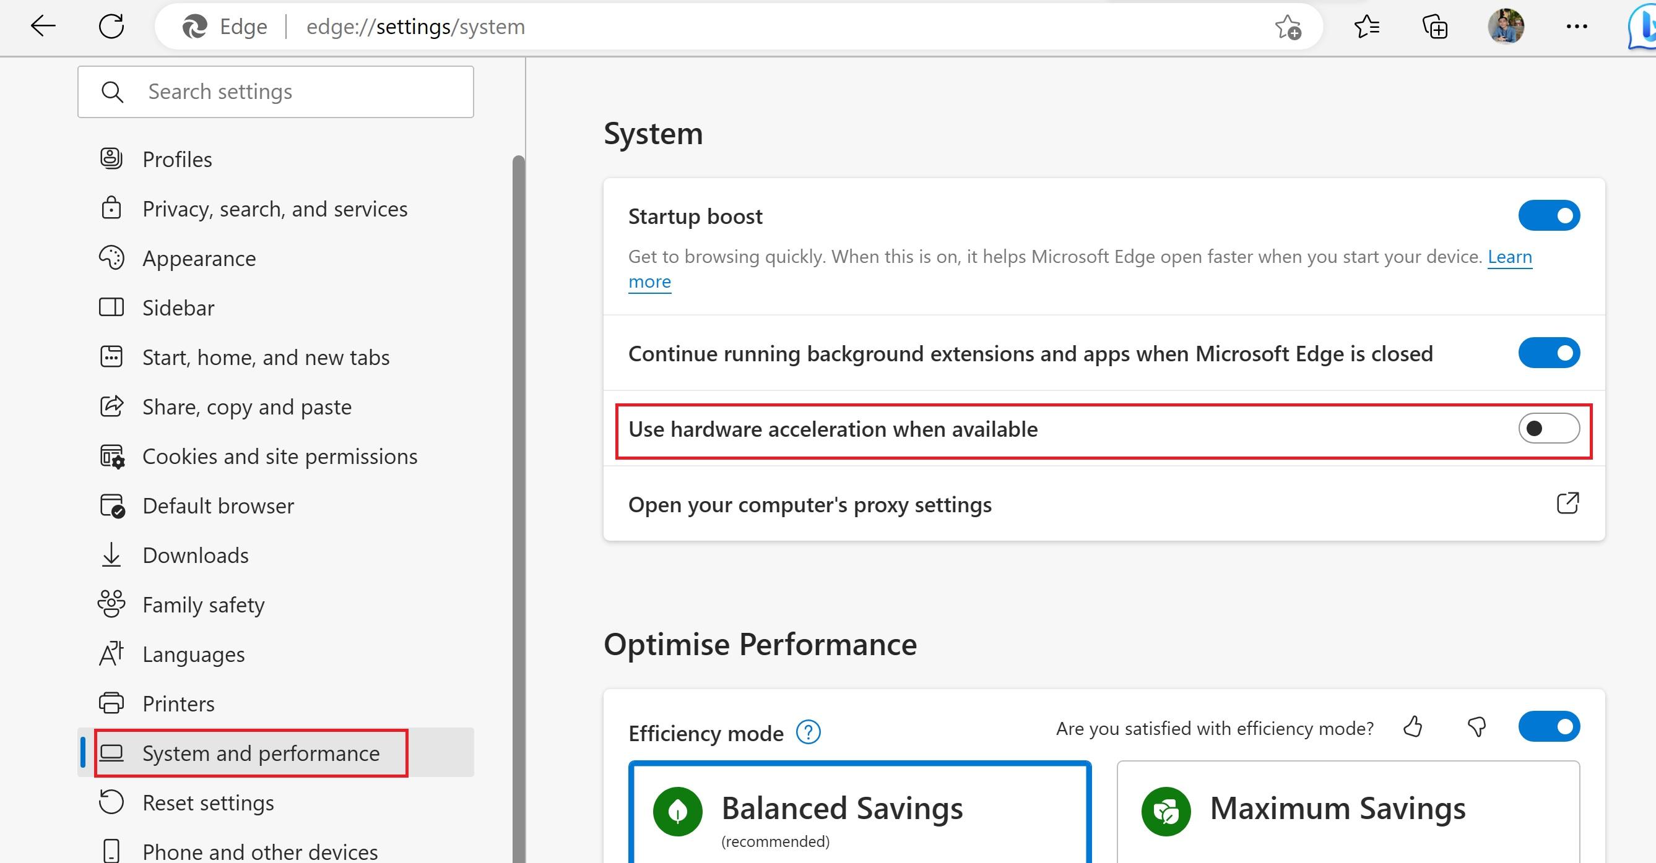Screen dimensions: 1656x863
Task: Go to Share, copy and paste
Action: point(275,406)
